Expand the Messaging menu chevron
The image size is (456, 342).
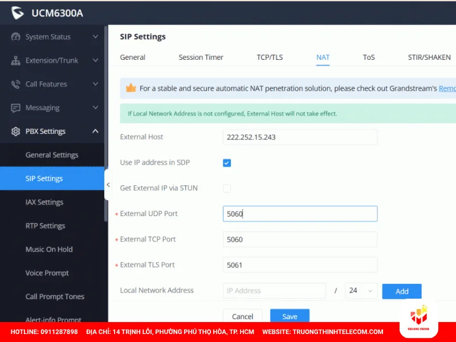tap(95, 108)
